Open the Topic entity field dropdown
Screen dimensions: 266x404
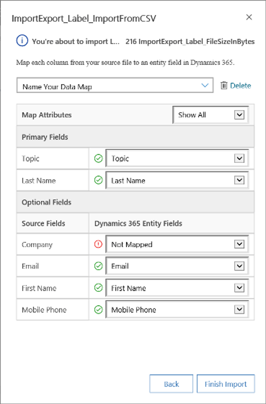tap(240, 158)
